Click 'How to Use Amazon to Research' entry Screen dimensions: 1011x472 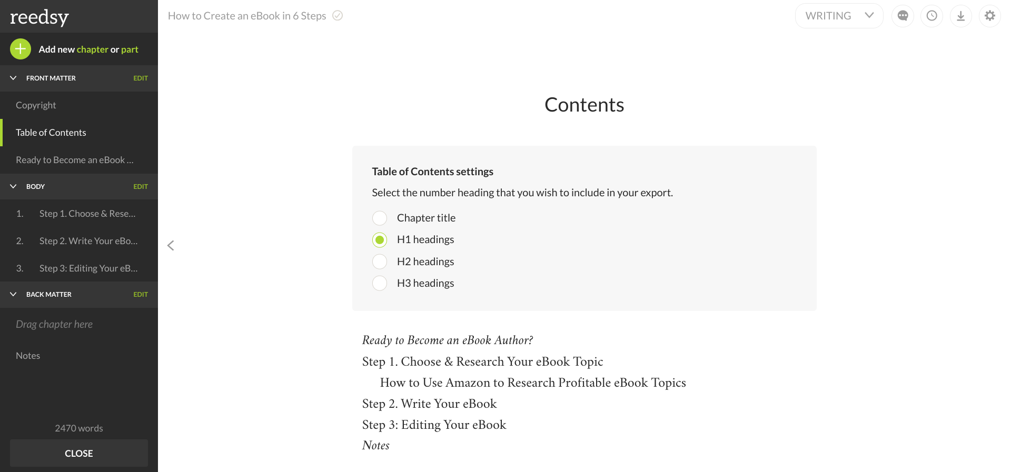533,383
